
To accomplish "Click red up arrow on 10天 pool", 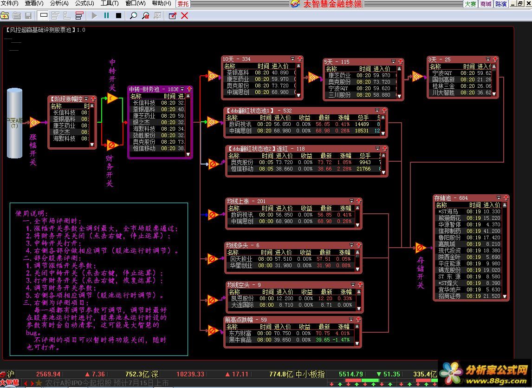I will (x=300, y=59).
